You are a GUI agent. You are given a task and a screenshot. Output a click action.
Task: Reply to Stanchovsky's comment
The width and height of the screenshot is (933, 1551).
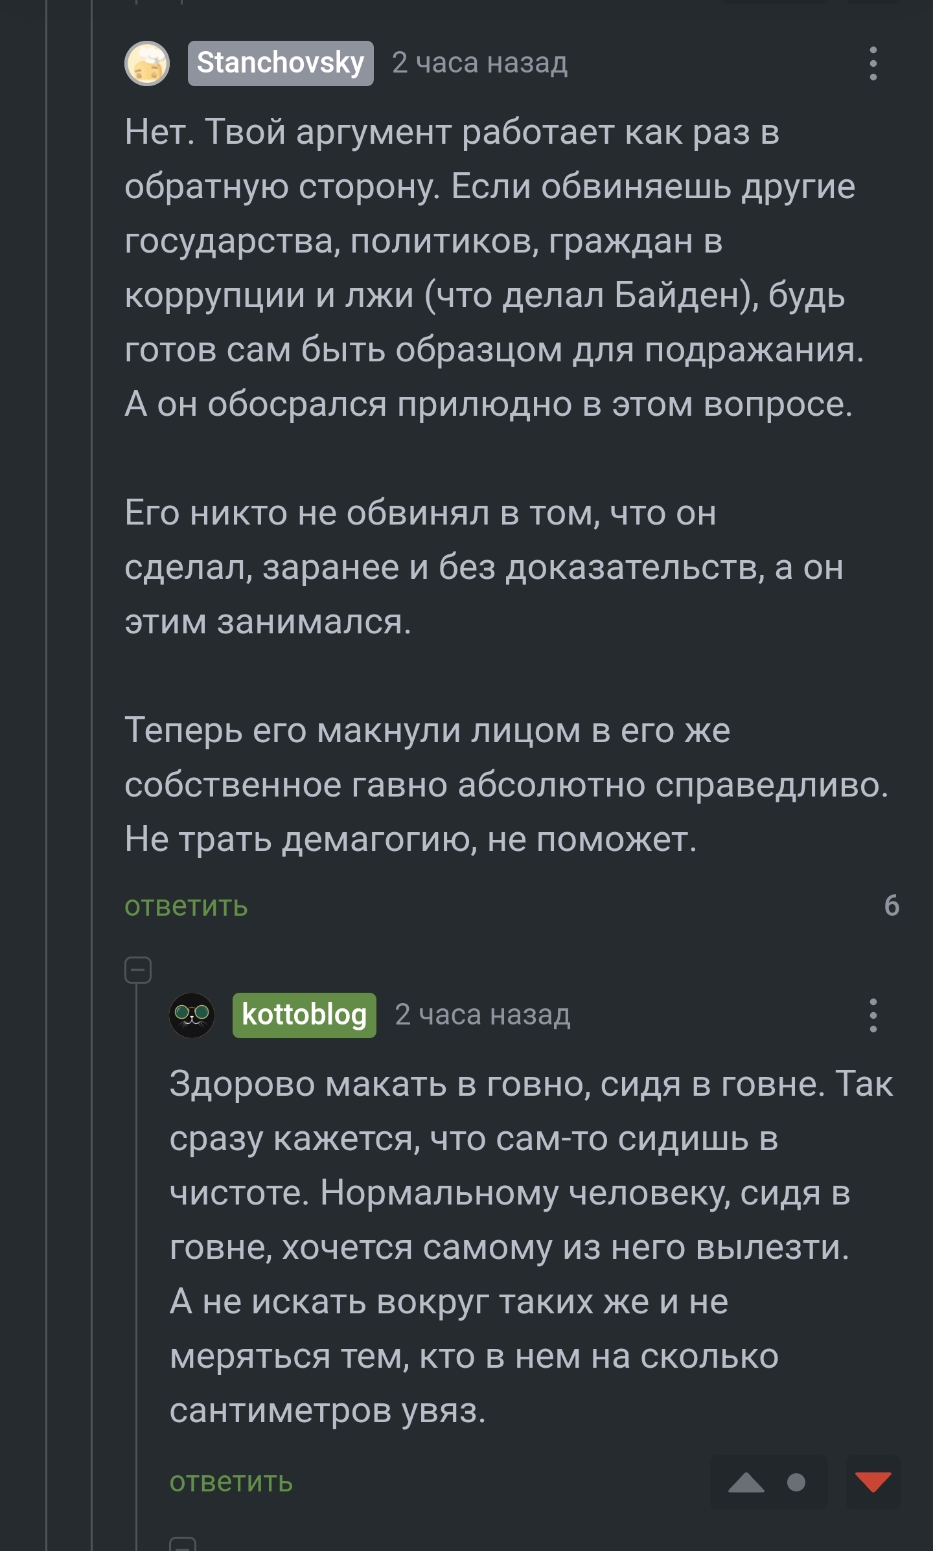186,906
